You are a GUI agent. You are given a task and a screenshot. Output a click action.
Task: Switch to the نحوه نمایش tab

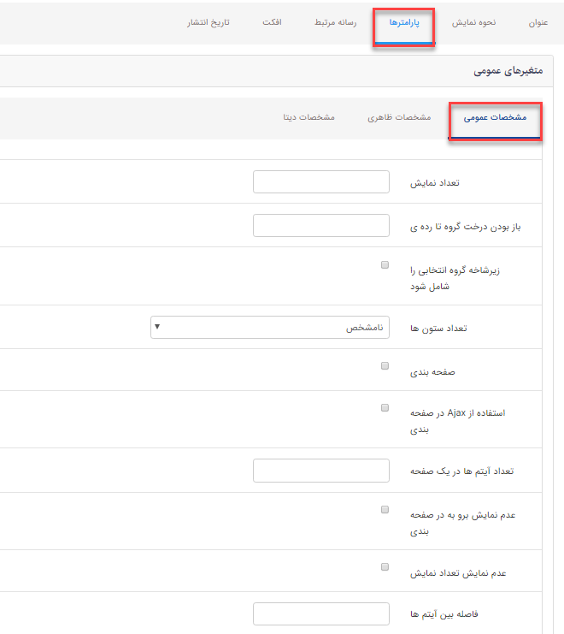point(474,22)
